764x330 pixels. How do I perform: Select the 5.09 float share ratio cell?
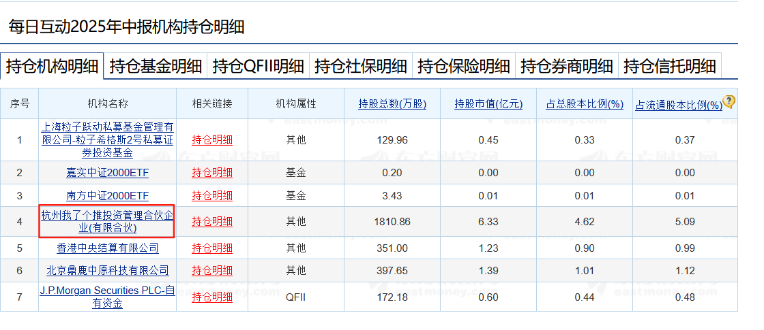point(685,222)
